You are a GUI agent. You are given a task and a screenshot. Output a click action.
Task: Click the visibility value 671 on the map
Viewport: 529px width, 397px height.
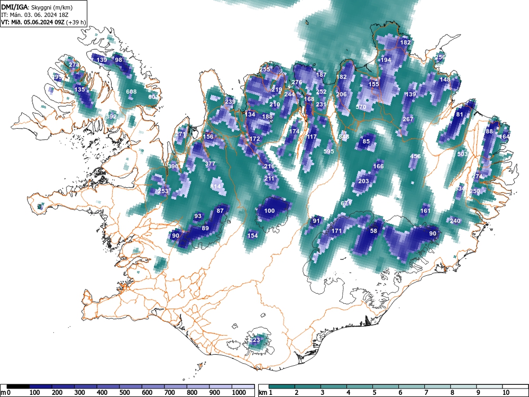(346, 203)
